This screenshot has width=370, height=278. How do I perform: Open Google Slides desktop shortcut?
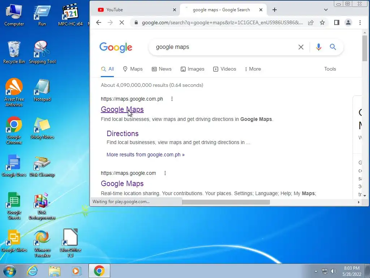click(14, 241)
